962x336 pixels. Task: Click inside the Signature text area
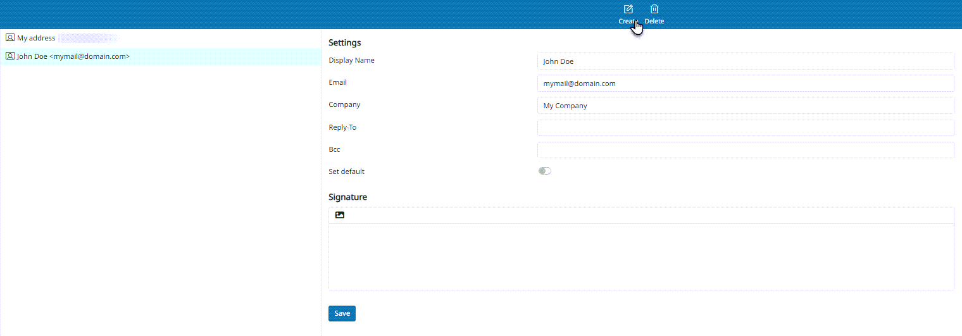[x=641, y=257]
